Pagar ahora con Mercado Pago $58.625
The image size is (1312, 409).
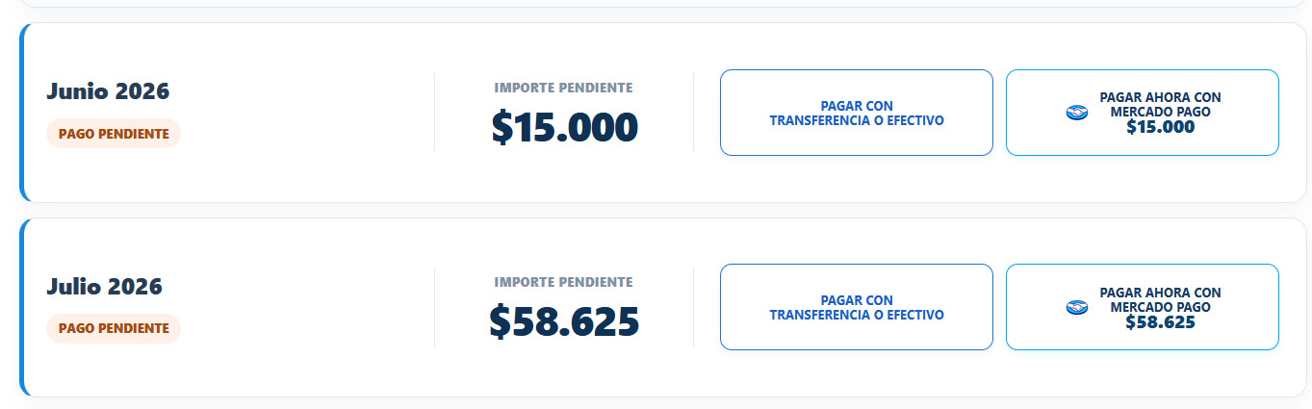click(1143, 307)
